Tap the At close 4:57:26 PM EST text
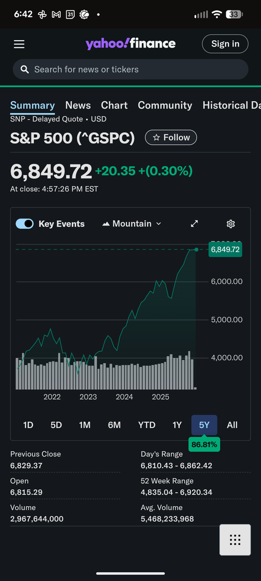 tap(54, 189)
